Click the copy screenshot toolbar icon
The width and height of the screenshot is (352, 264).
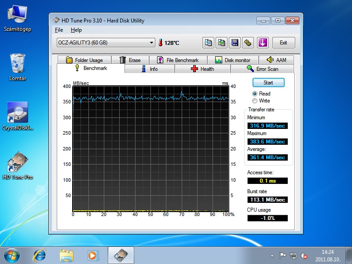(x=221, y=43)
